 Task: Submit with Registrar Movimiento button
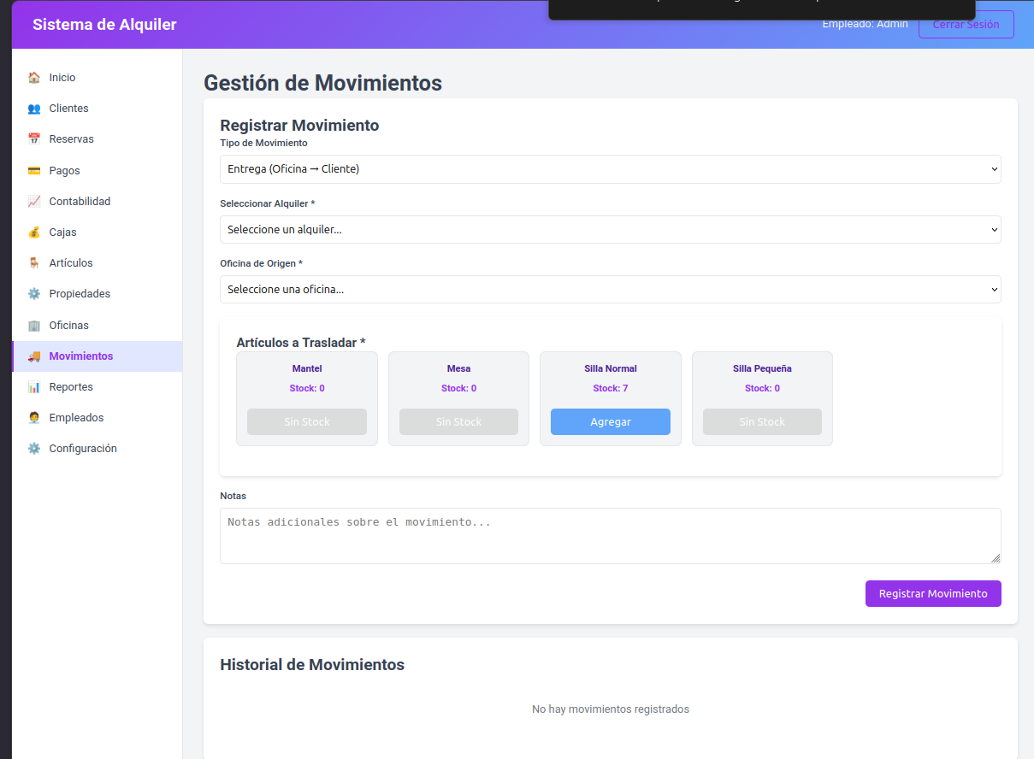click(x=933, y=593)
